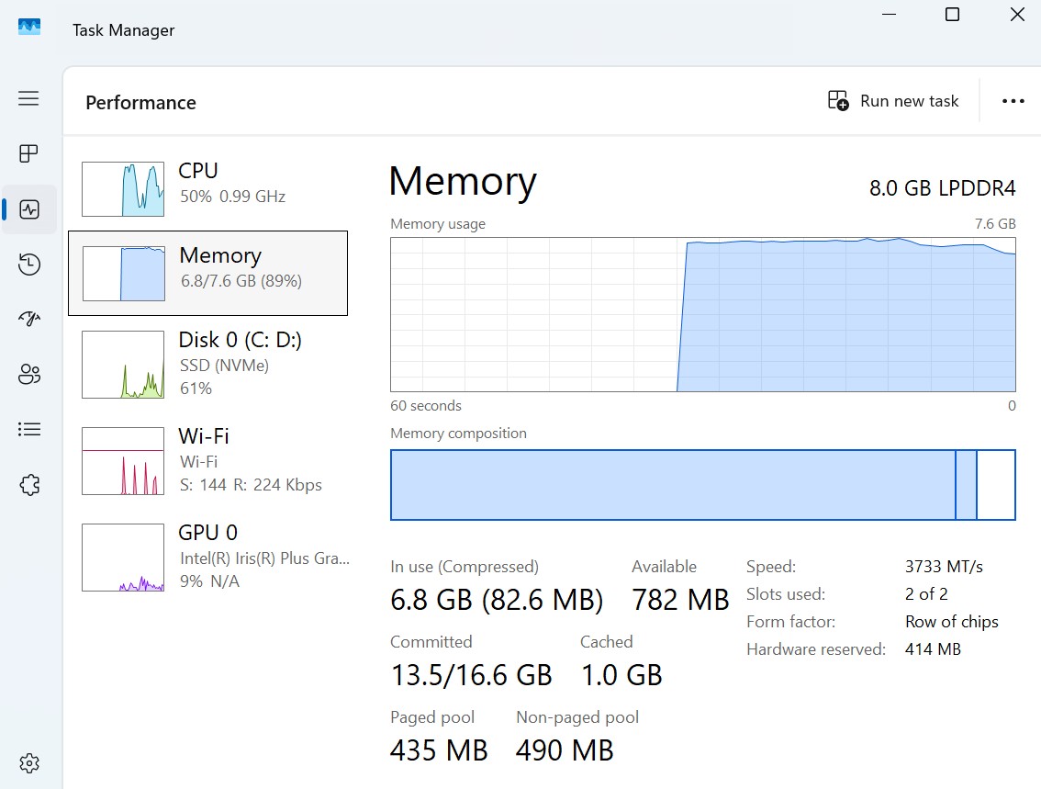
Task: Open Task Manager settings gear
Action: pos(29,763)
